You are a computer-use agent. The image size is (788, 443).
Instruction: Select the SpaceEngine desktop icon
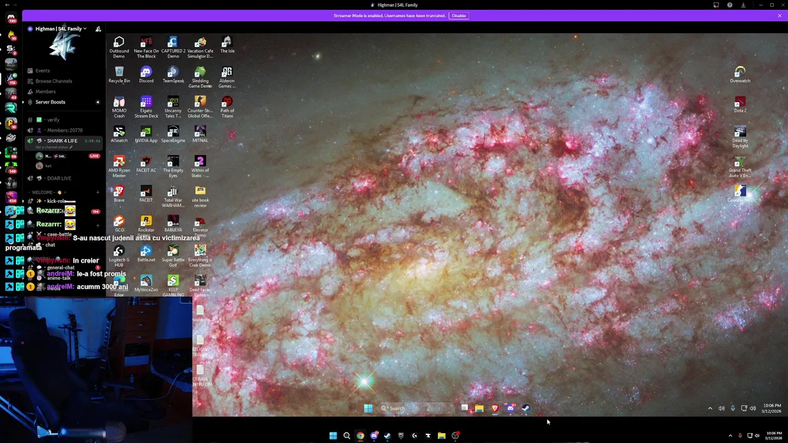click(173, 135)
